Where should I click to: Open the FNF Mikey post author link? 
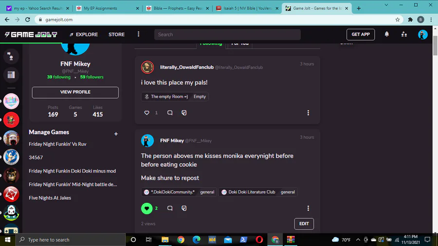point(172,141)
